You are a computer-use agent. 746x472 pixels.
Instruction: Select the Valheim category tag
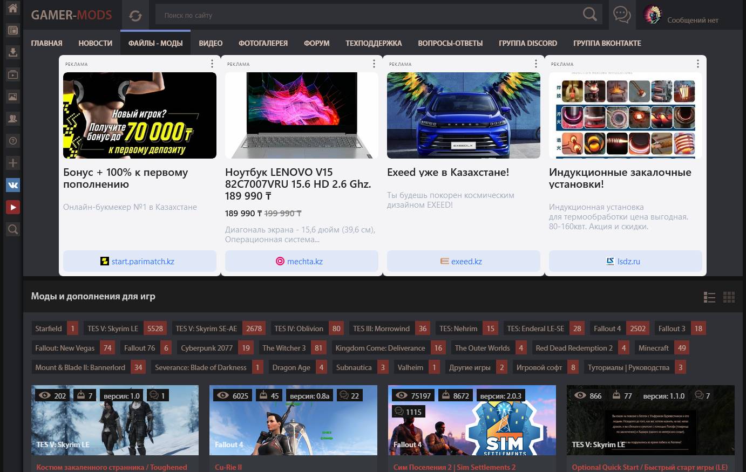[x=417, y=367]
